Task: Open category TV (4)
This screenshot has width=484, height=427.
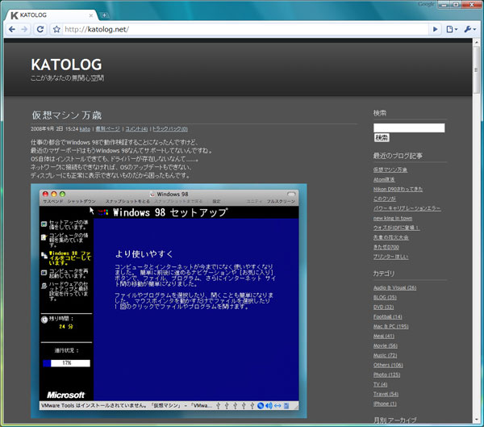Action: point(380,384)
